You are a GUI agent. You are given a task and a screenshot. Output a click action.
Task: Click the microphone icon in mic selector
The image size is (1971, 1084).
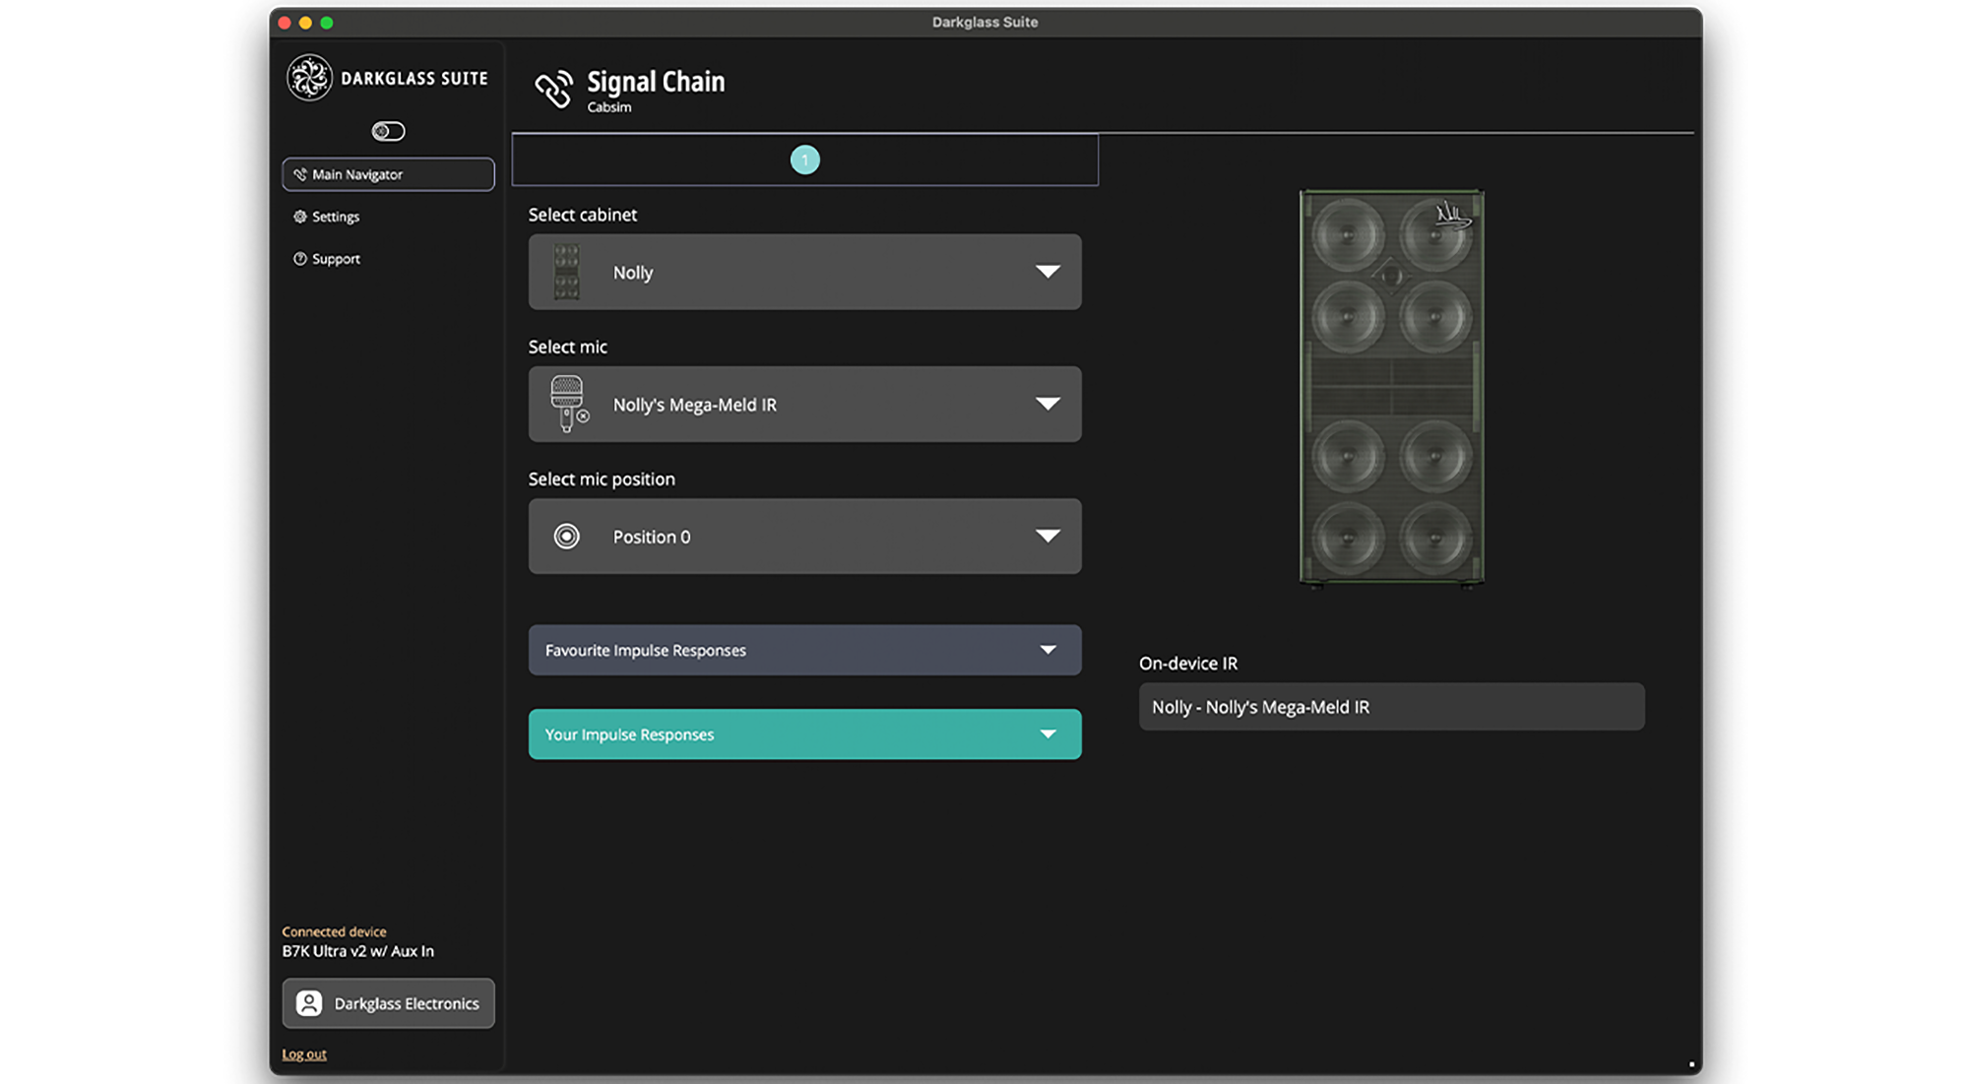pyautogui.click(x=568, y=404)
